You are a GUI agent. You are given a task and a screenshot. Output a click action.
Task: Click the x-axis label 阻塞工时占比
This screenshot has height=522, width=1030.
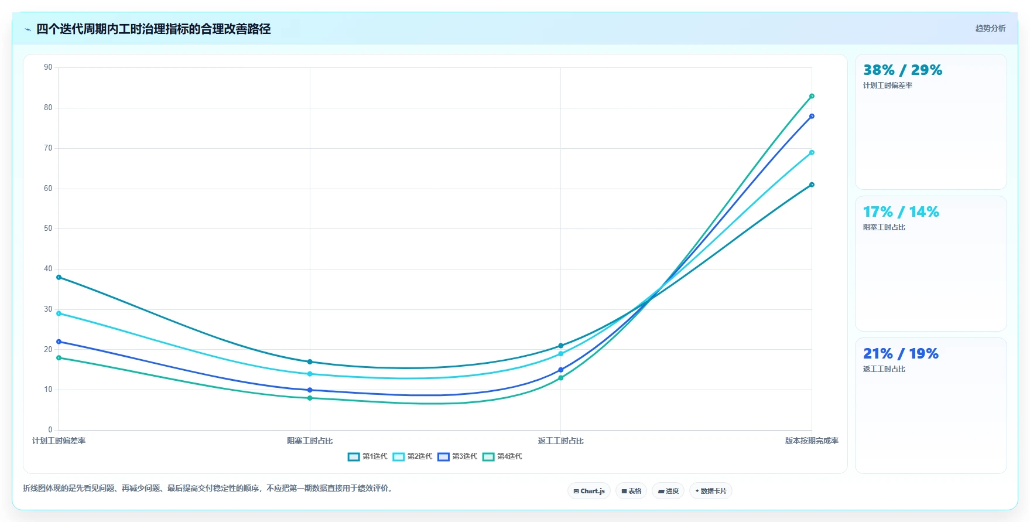(x=310, y=441)
